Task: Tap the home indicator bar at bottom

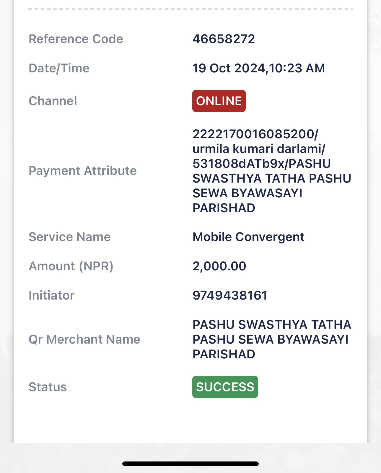Action: pos(190,464)
